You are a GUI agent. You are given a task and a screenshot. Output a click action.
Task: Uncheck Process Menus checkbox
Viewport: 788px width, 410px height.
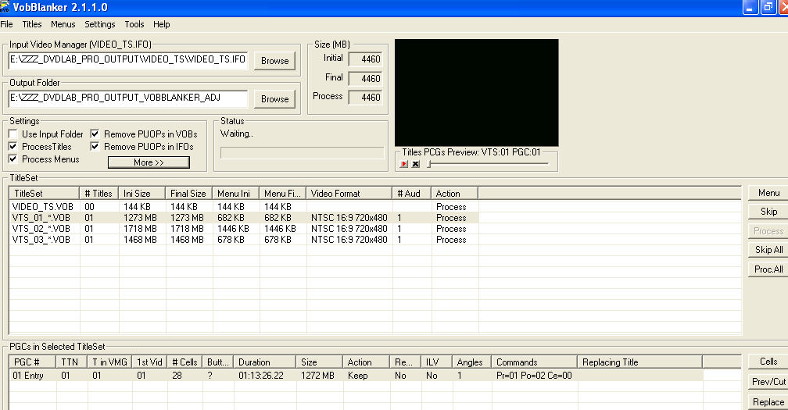(13, 159)
